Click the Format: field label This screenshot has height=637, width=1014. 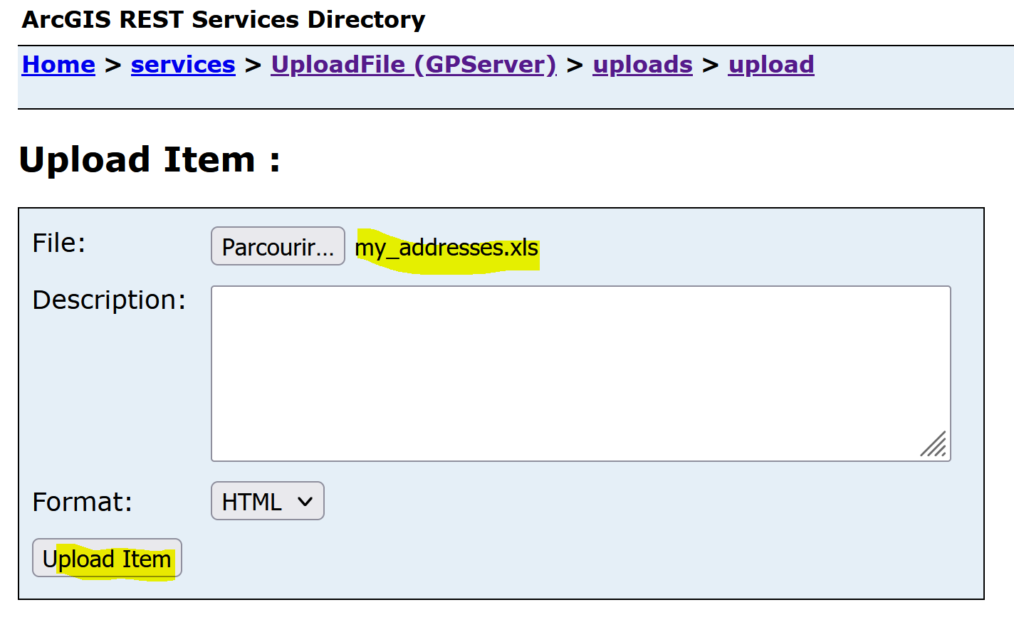(x=83, y=502)
